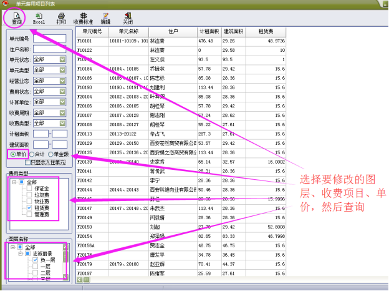Viewport: 389px width, 291px height.
Task: Check the 垃圾费 fee type
Action: pyautogui.click(x=29, y=195)
